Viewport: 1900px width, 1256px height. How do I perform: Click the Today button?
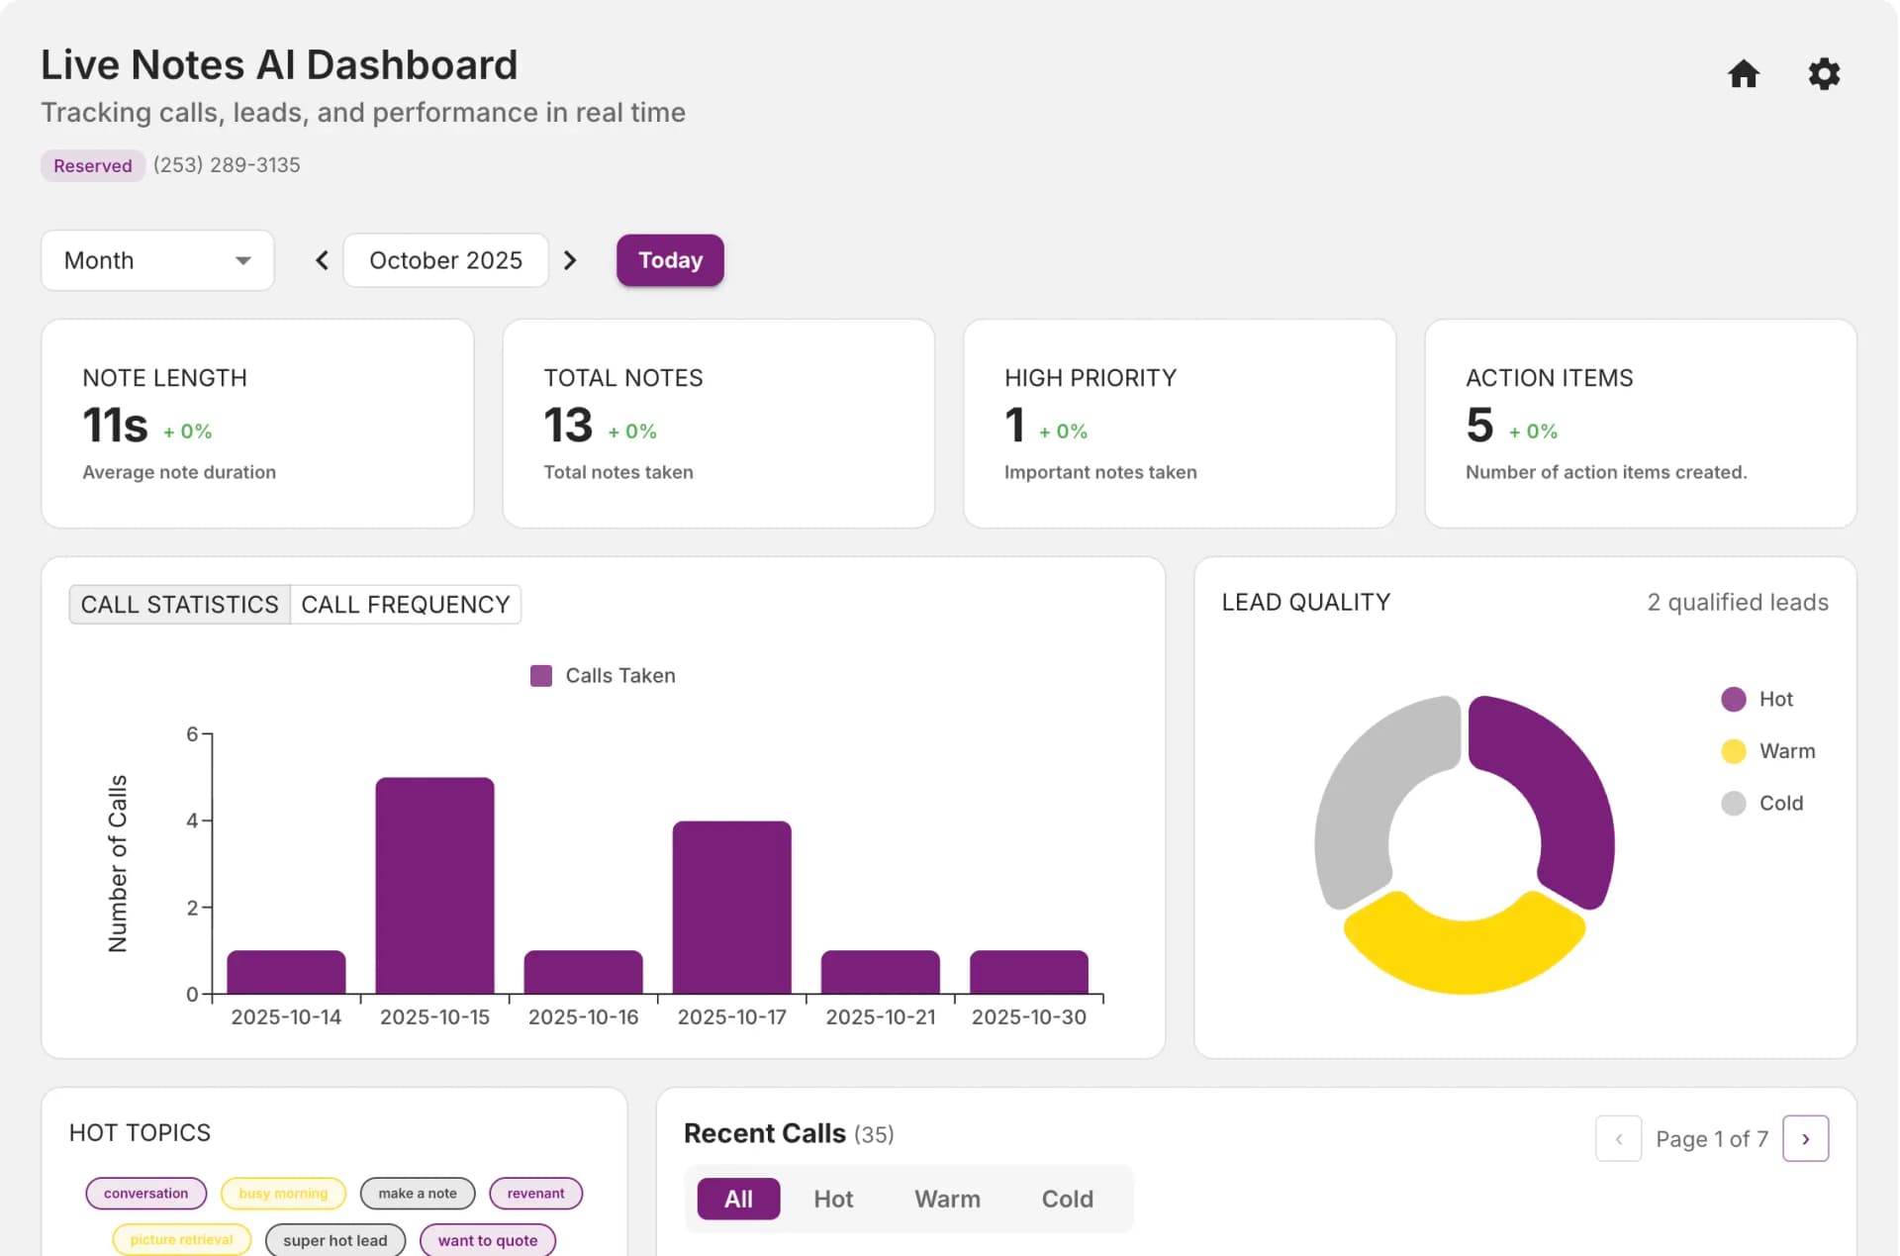click(670, 260)
